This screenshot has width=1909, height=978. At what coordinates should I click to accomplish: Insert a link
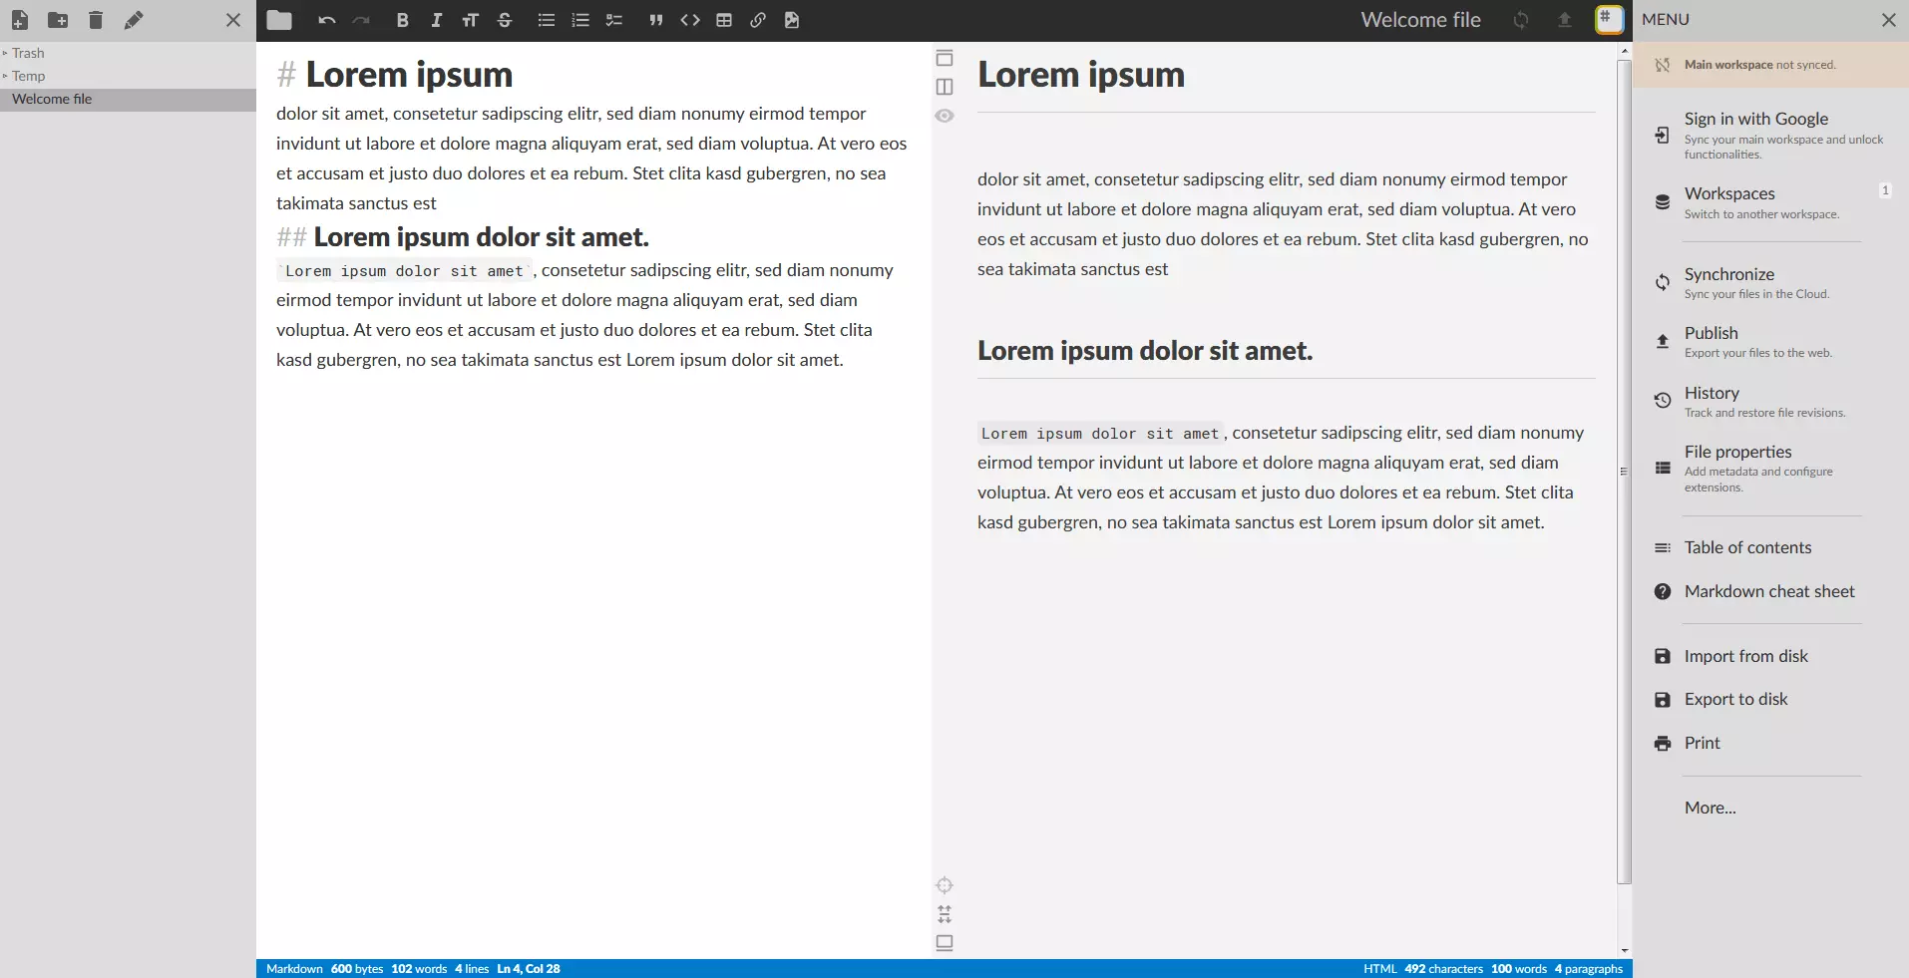(758, 20)
